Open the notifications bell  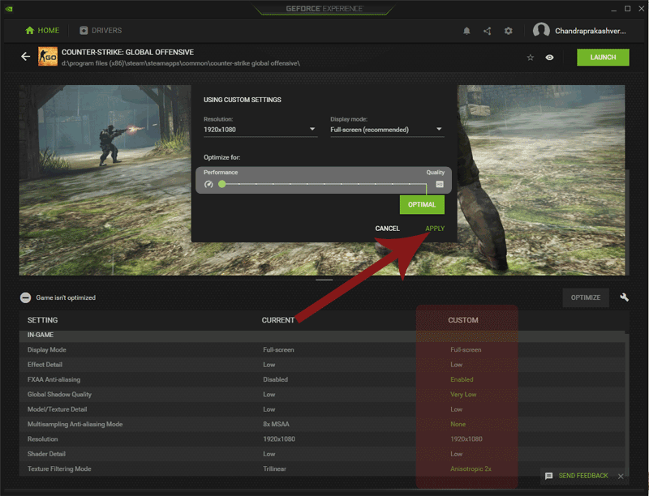(466, 31)
